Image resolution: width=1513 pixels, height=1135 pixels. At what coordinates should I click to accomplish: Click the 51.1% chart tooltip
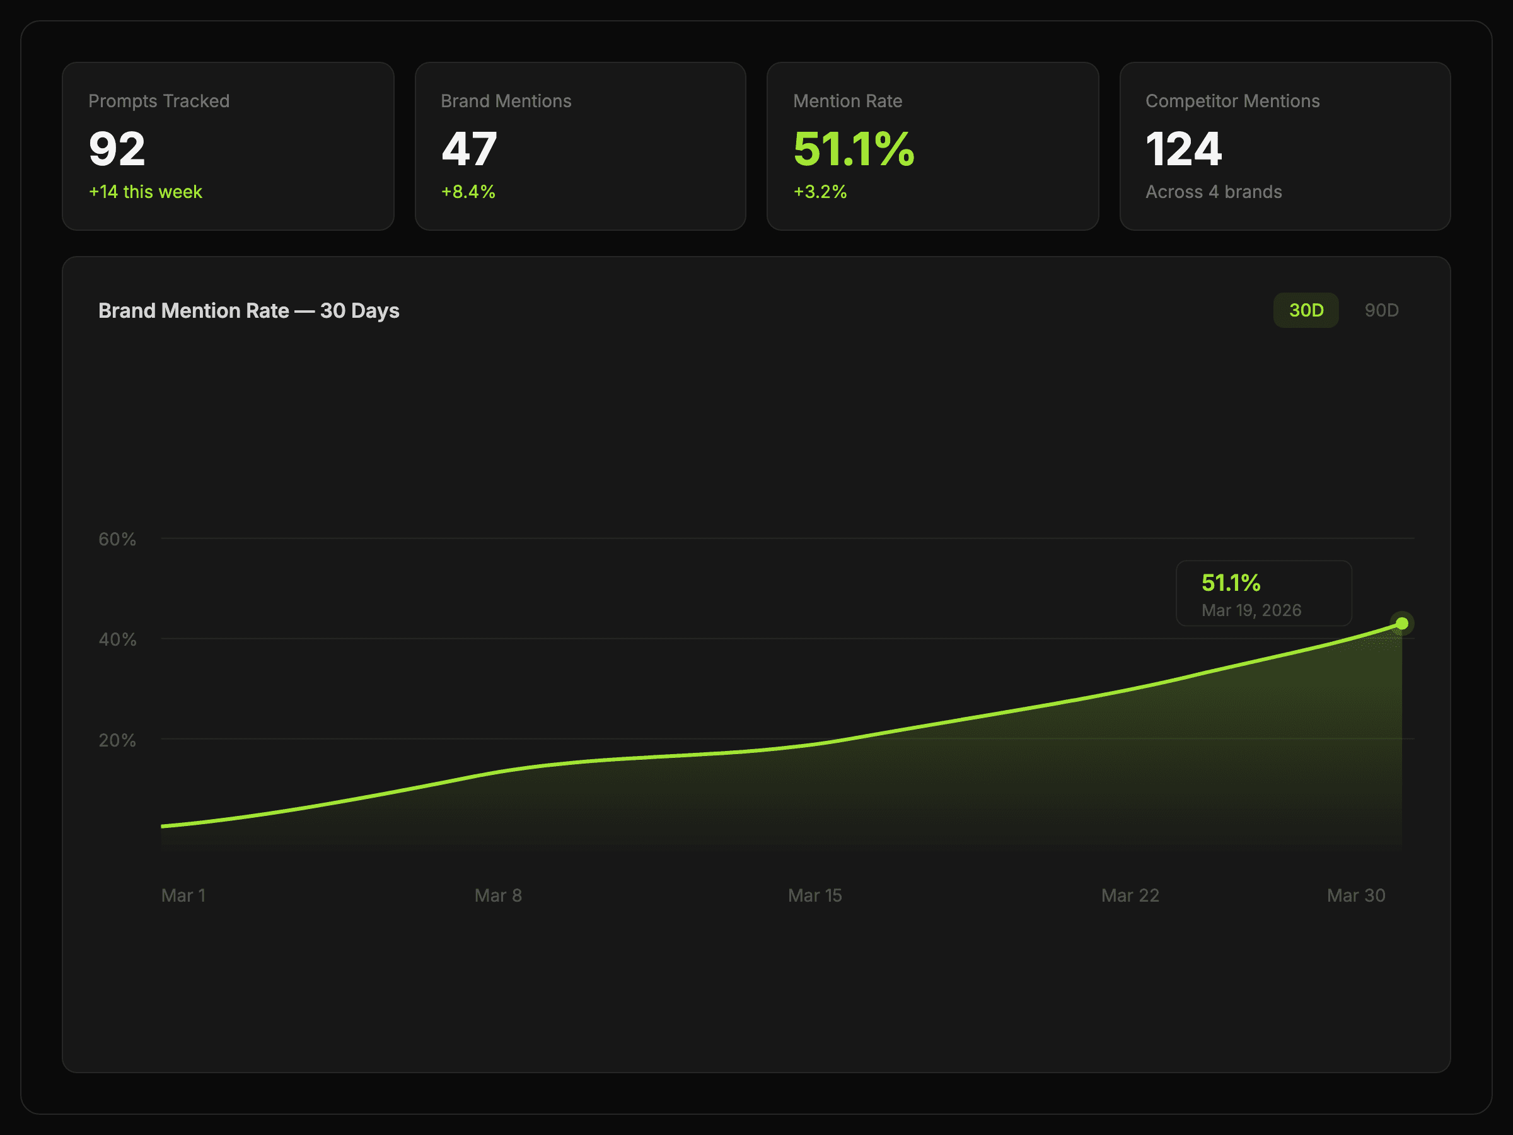pos(1263,594)
